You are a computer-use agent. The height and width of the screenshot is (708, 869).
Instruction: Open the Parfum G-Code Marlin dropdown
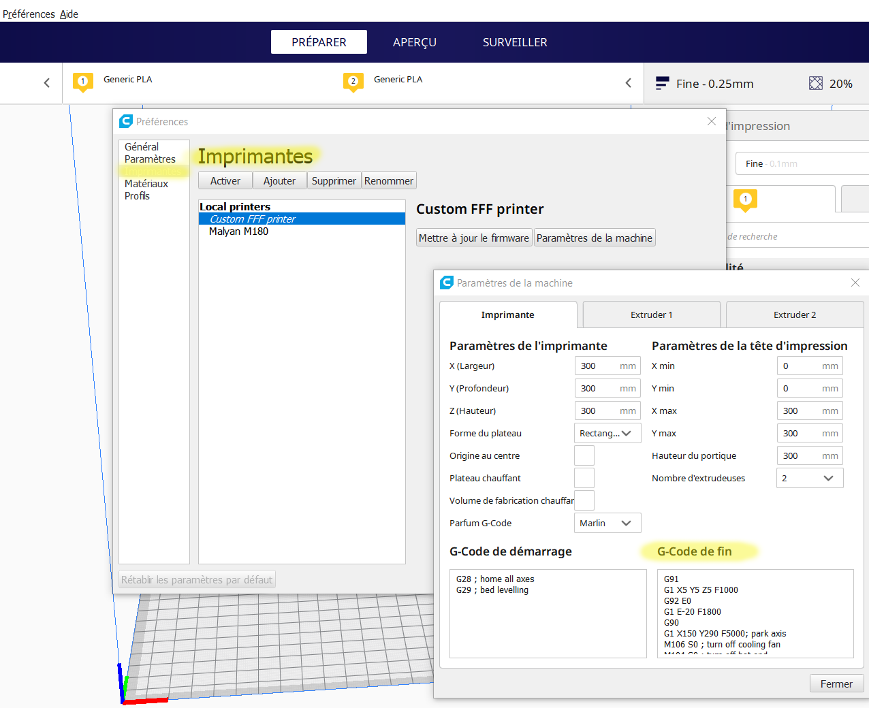pyautogui.click(x=607, y=523)
